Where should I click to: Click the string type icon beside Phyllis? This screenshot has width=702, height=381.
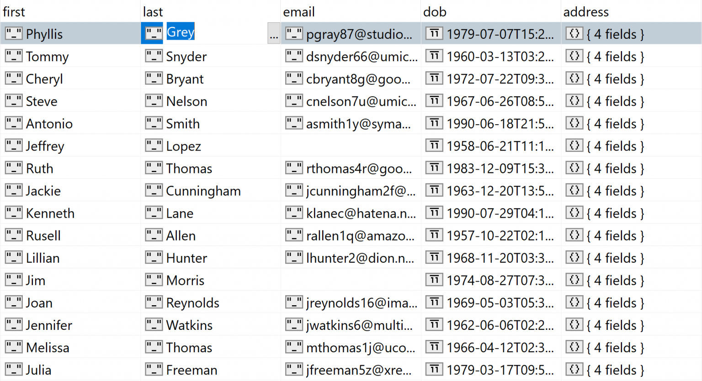click(x=13, y=33)
